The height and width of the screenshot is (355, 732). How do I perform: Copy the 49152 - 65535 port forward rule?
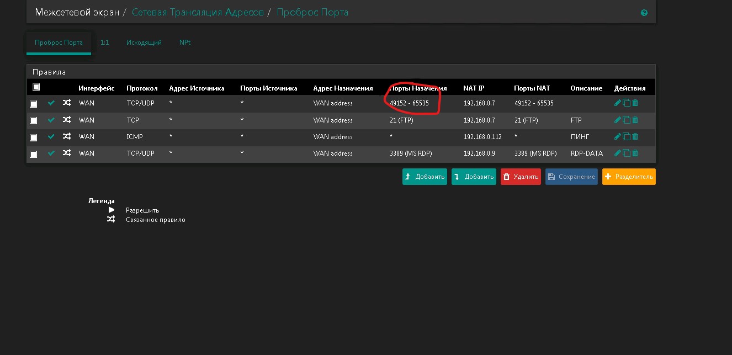point(627,103)
